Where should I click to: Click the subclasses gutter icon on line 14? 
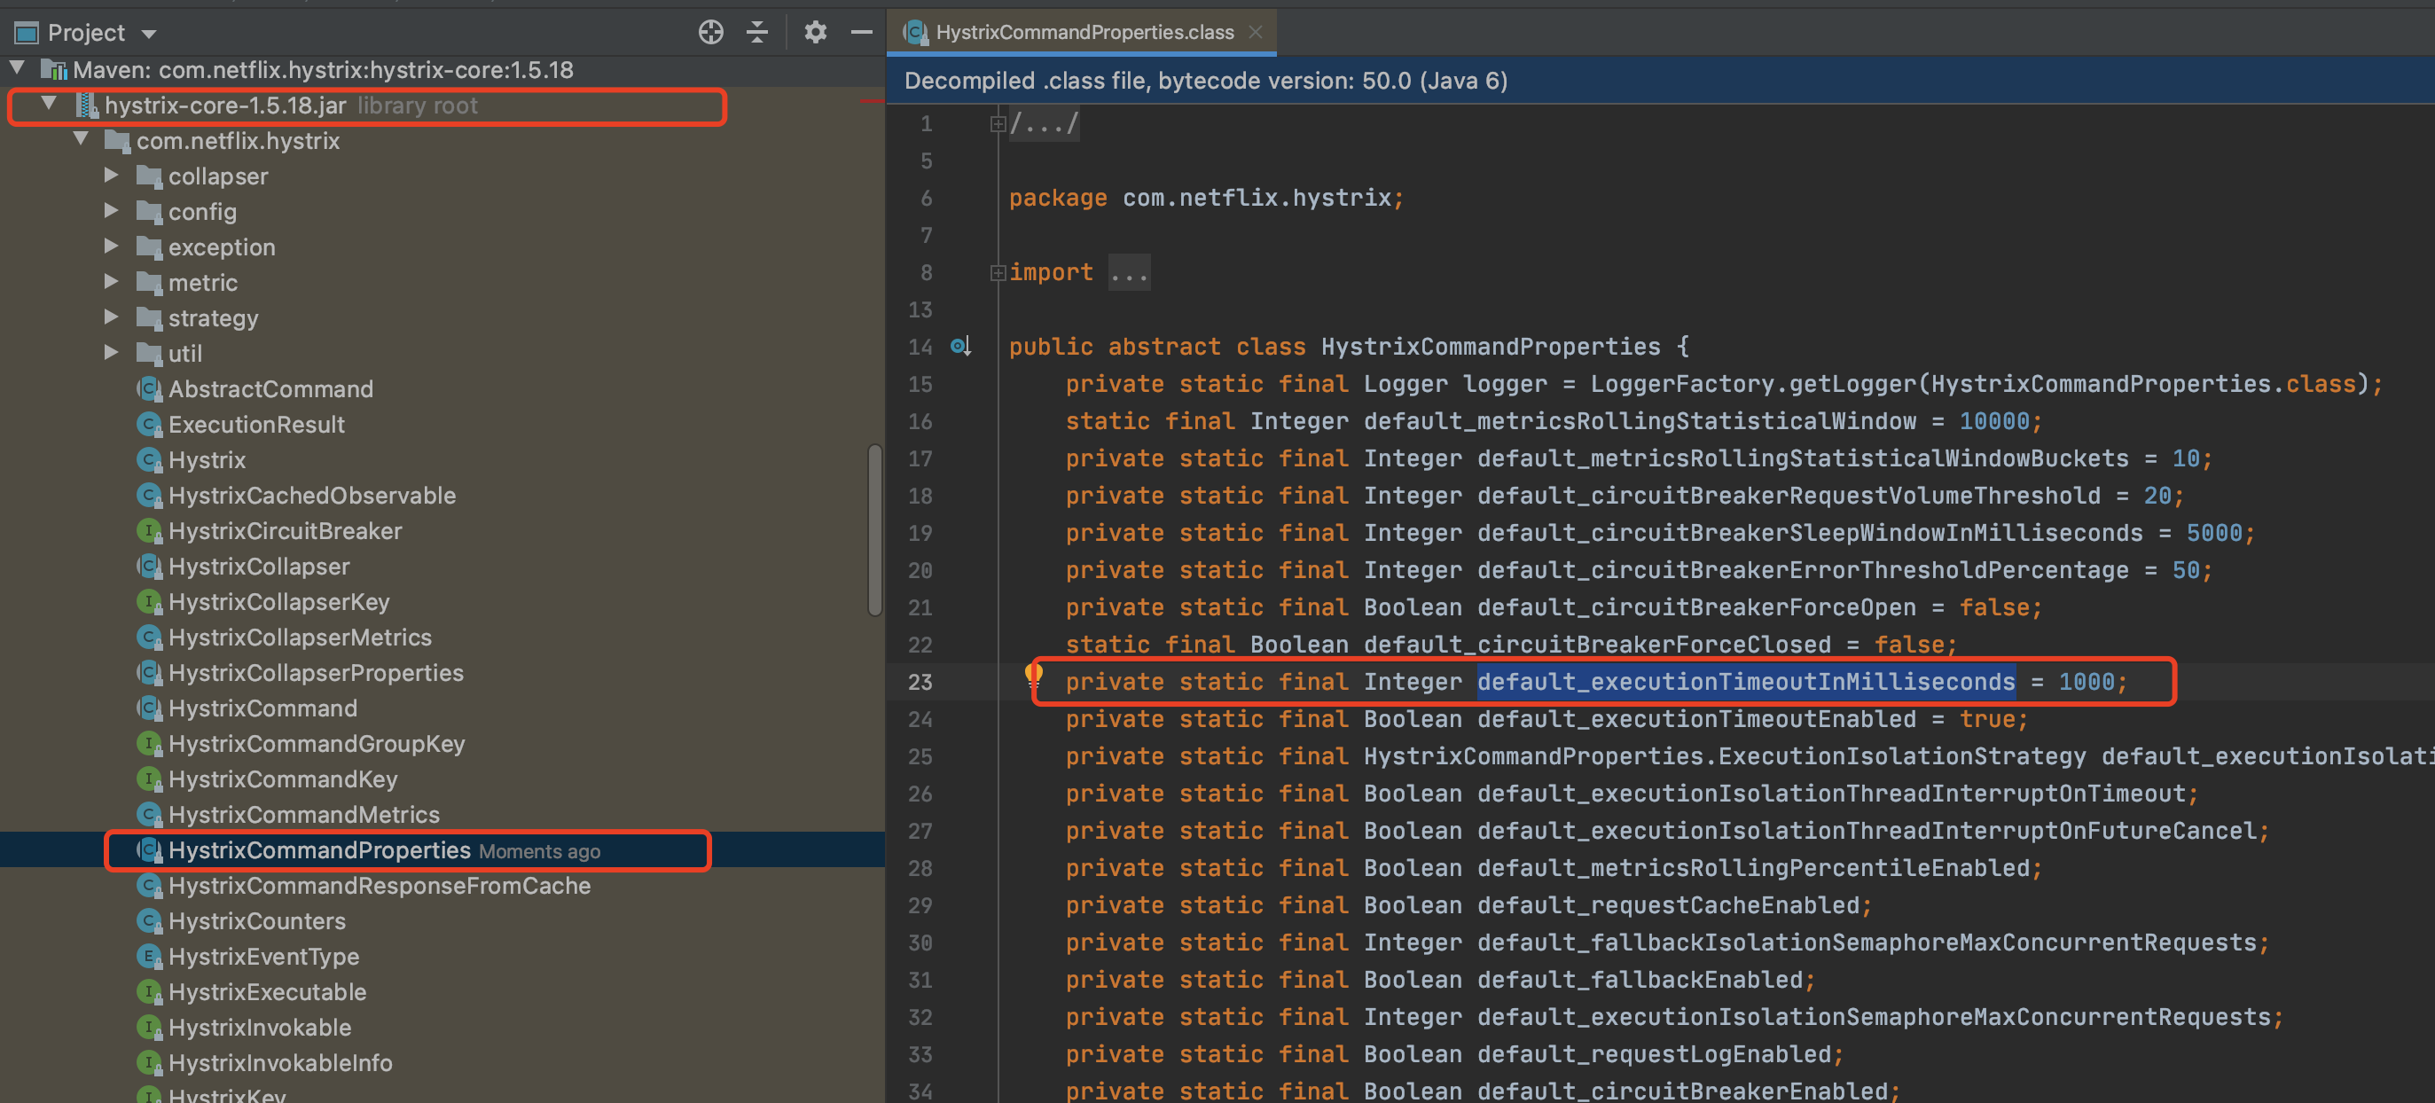click(960, 347)
